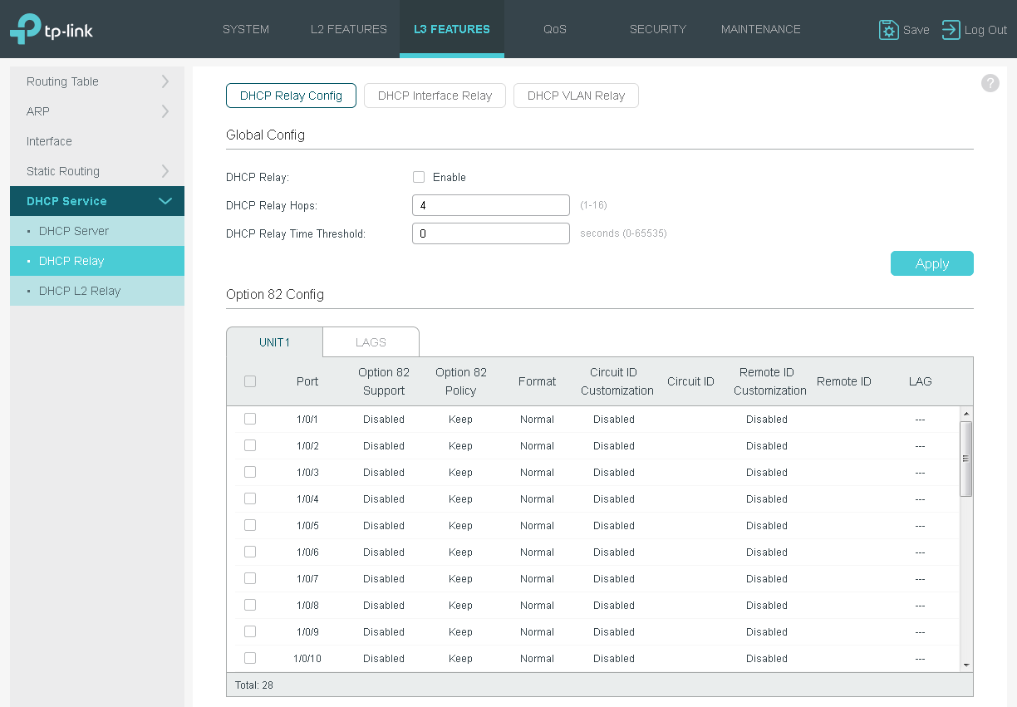Screen dimensions: 1017x707
Task: Click port 1/0/1 Option 82 Support value
Action: [x=384, y=420]
